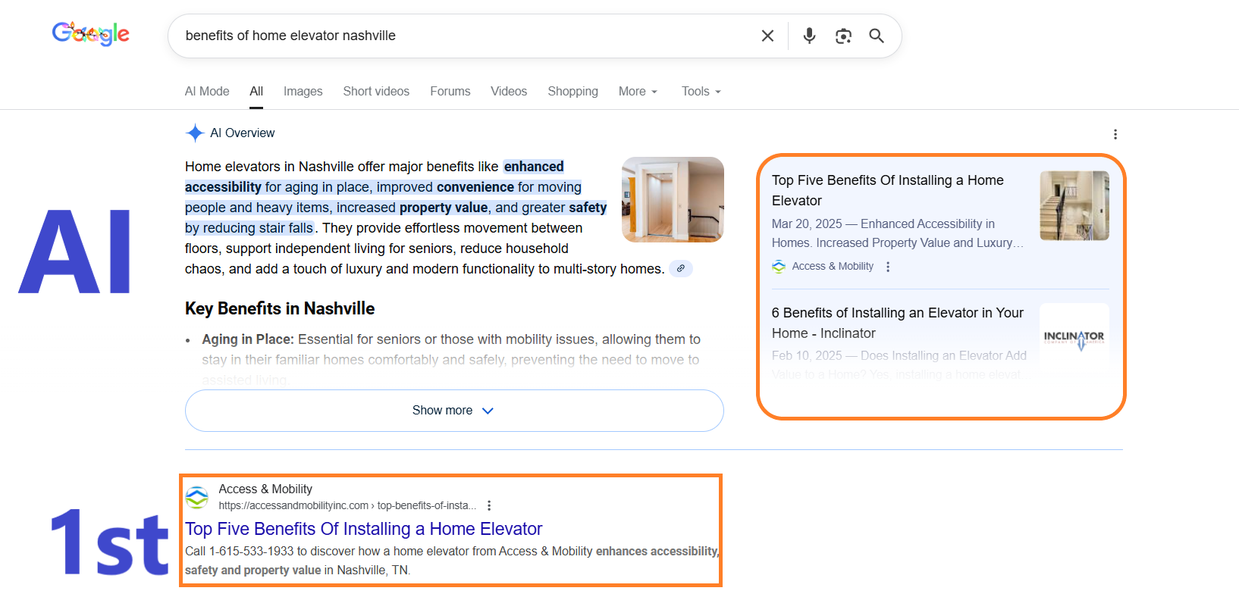
Task: Click the Access & Mobility favicon in source card
Action: click(779, 267)
